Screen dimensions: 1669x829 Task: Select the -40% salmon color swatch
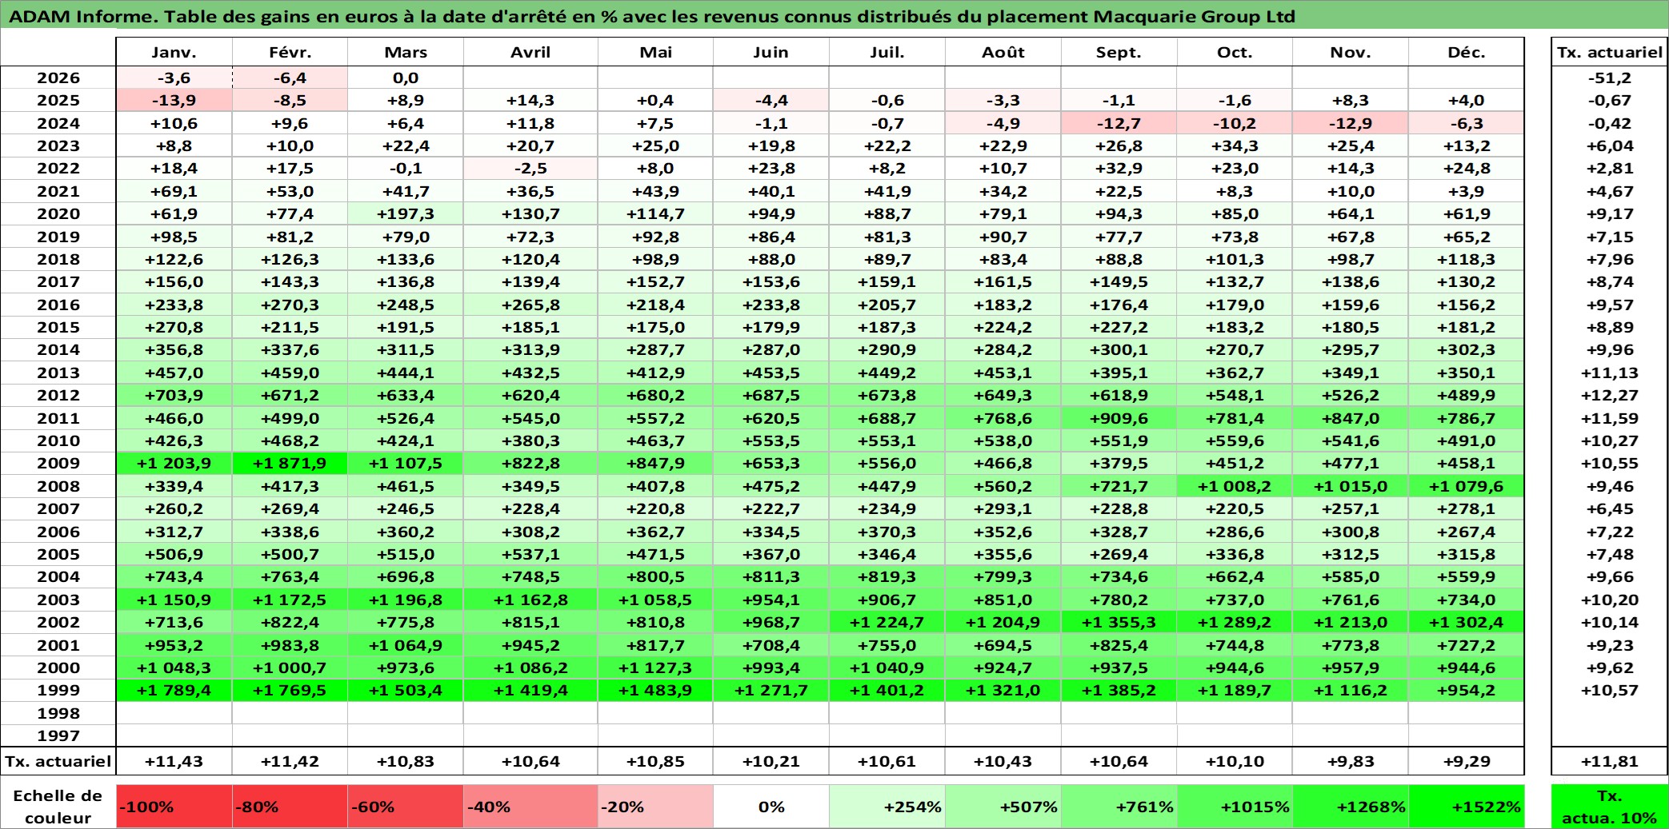tap(530, 807)
